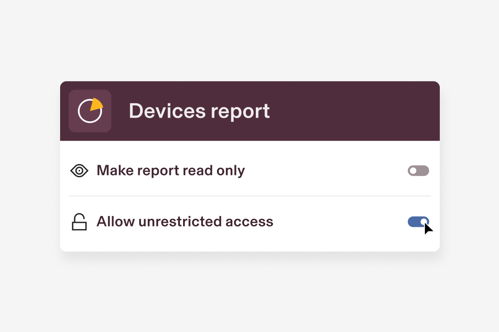Select the orange pie slice in header icon

point(97,104)
